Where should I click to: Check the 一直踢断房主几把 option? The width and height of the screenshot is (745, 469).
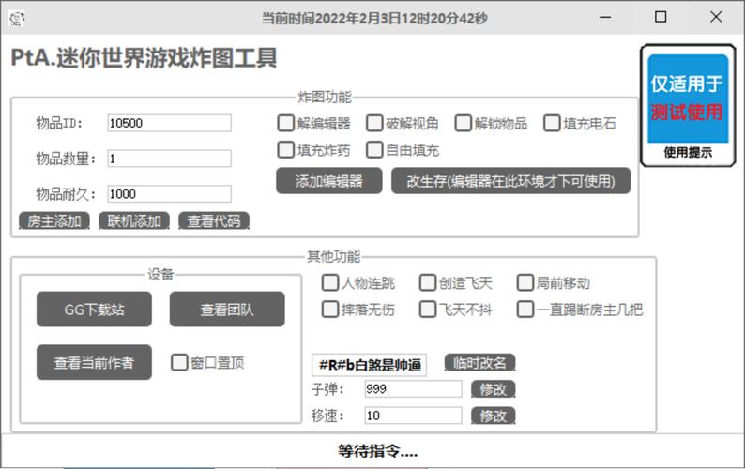525,310
